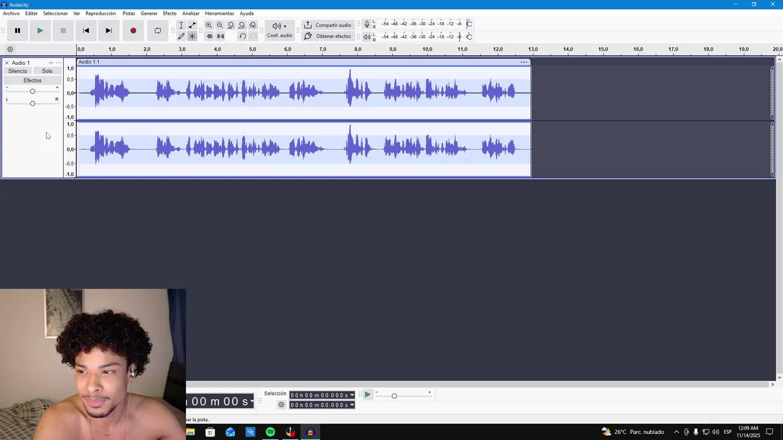The height and width of the screenshot is (440, 783).
Task: Open the Ayuda menu
Action: pos(247,13)
